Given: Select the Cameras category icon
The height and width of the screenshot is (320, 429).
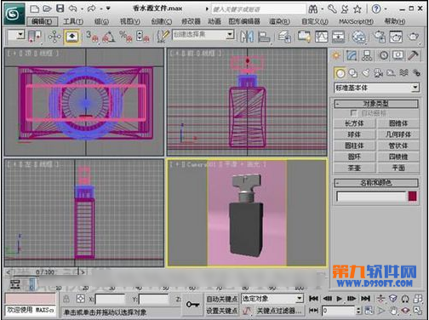Looking at the screenshot, I should [379, 73].
